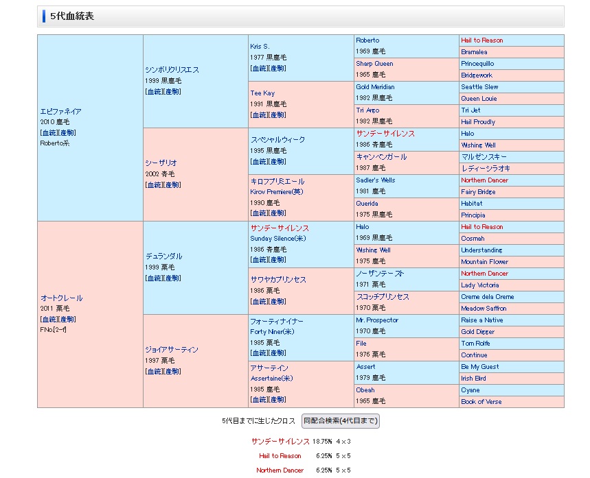Click the Mountain Flower link
Image resolution: width=590 pixels, height=478 pixels.
[485, 261]
